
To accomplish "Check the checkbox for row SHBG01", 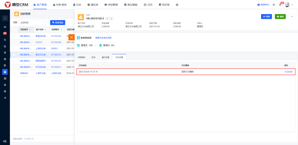I will 14,73.
